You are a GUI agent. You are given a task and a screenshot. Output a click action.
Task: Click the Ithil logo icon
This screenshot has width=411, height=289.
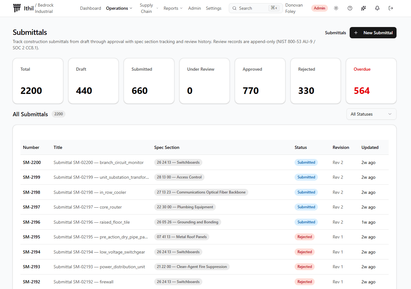click(17, 8)
